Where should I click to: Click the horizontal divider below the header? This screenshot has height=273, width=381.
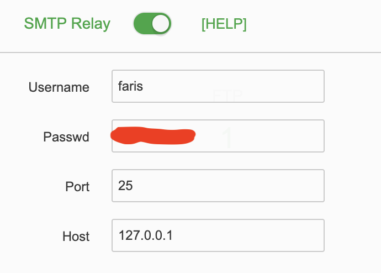pos(190,53)
